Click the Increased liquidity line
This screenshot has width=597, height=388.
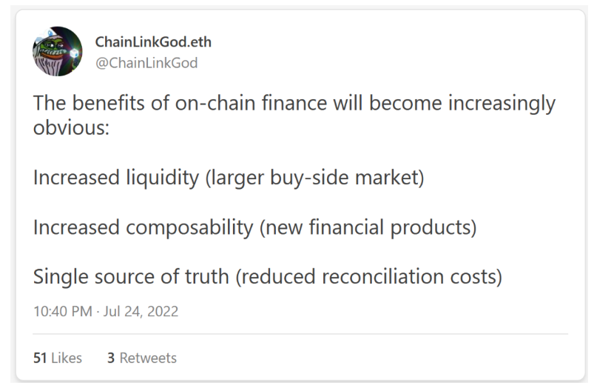(229, 178)
